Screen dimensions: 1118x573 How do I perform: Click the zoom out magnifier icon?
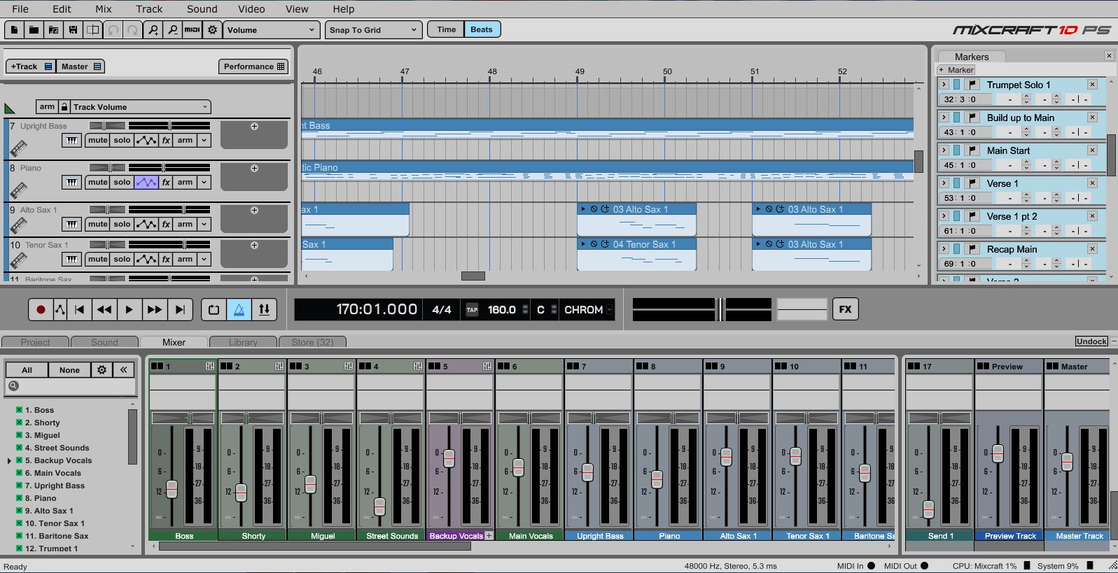[172, 30]
